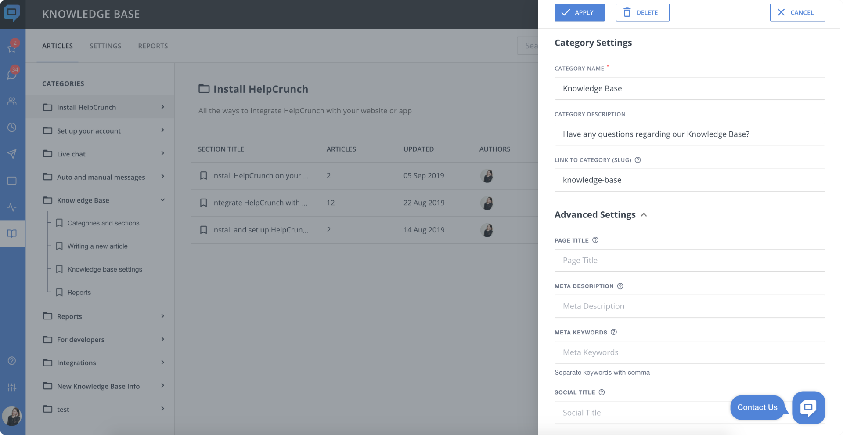Screen dimensions: 843x435
Task: Click the Category Name input field
Action: click(x=690, y=88)
